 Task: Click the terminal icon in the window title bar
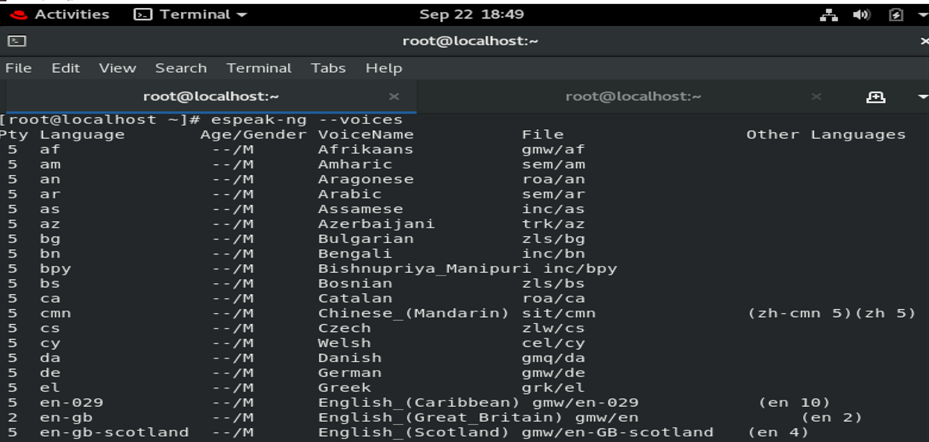tap(17, 40)
